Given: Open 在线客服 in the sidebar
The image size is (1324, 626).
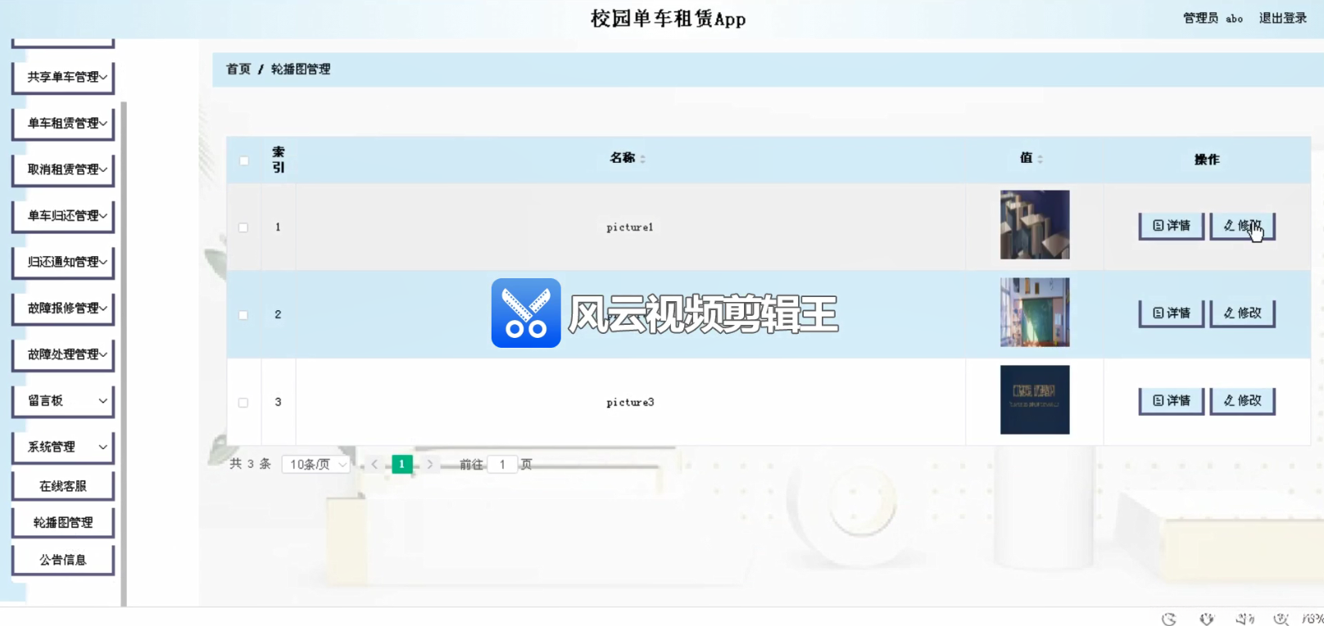Looking at the screenshot, I should [63, 486].
